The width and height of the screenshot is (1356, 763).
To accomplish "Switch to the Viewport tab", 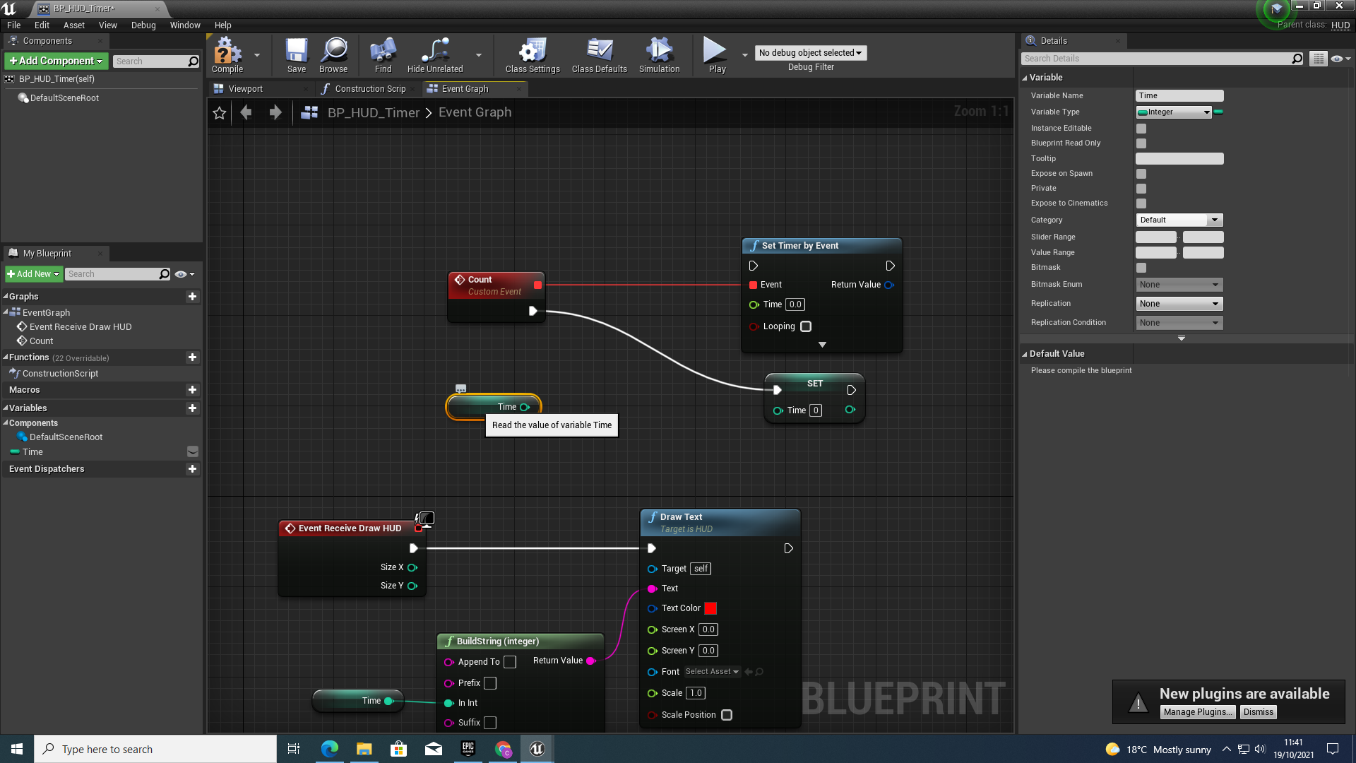I will [245, 89].
